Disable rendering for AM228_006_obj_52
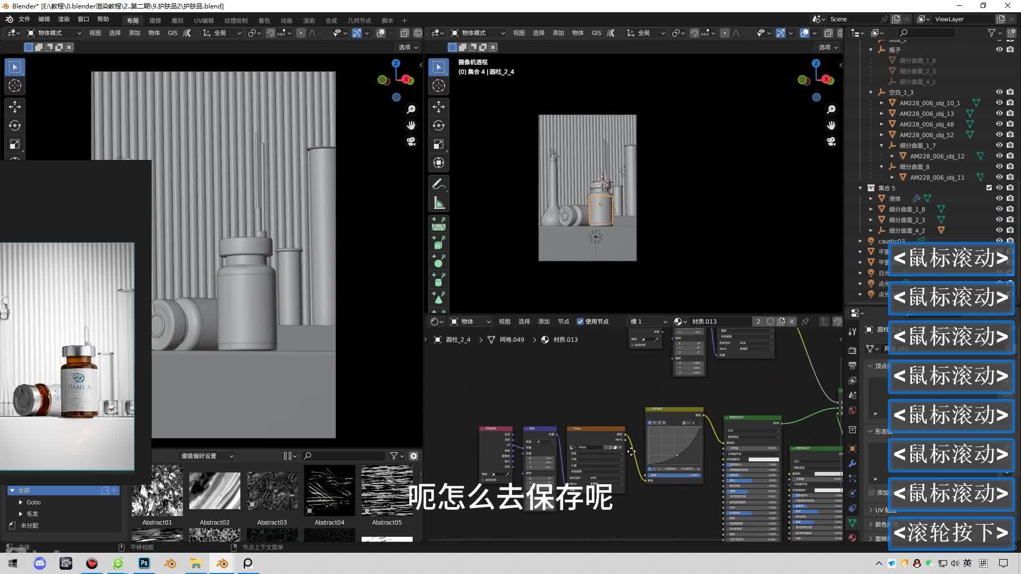This screenshot has height=574, width=1021. pyautogui.click(x=1010, y=134)
